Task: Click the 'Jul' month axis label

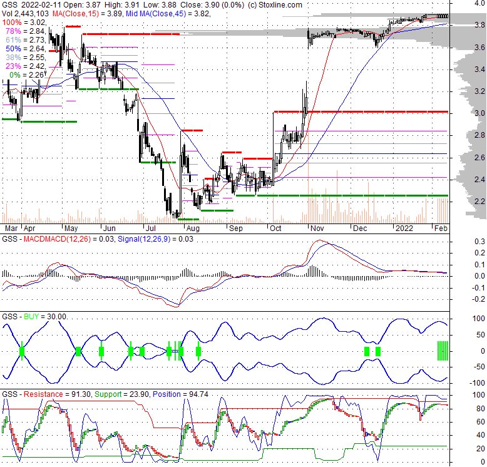Action: [x=151, y=228]
